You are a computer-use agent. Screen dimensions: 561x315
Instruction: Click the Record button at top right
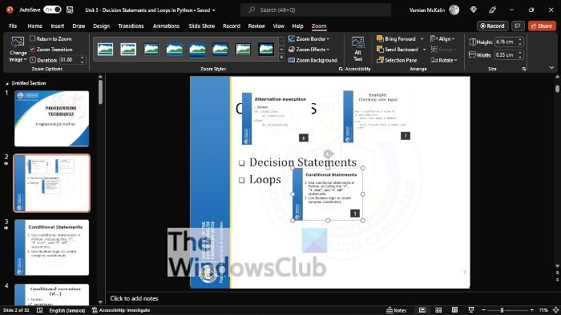pyautogui.click(x=492, y=26)
